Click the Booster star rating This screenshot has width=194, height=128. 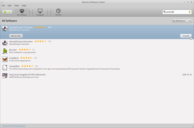(x=25, y=50)
